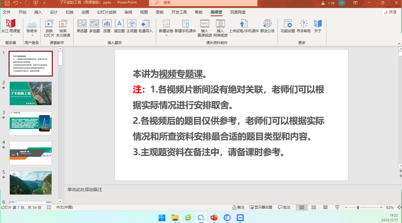Toggle the notes pane (备注) in status bar
Viewport: 402px width, 223px height.
tap(239, 207)
